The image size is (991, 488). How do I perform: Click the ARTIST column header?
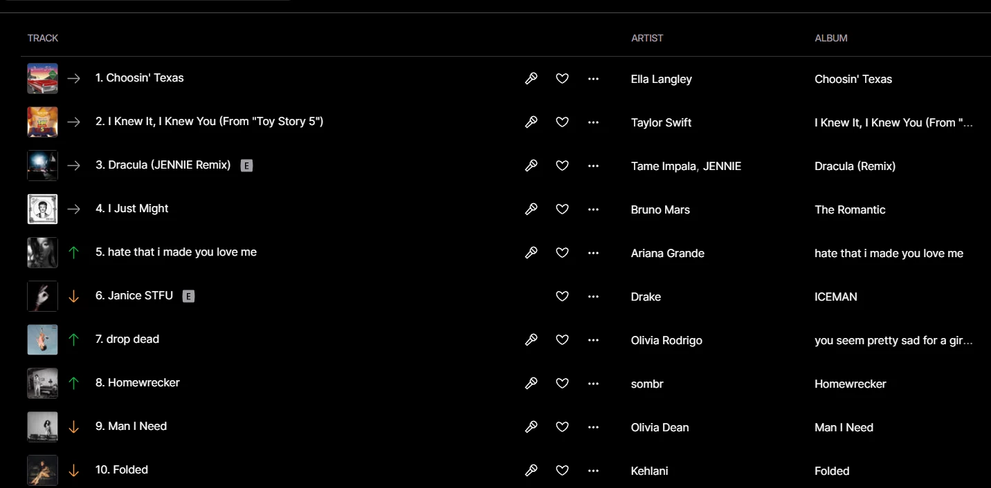647,38
